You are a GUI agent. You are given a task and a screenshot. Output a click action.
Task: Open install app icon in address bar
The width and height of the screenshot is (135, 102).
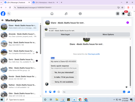(119, 8)
